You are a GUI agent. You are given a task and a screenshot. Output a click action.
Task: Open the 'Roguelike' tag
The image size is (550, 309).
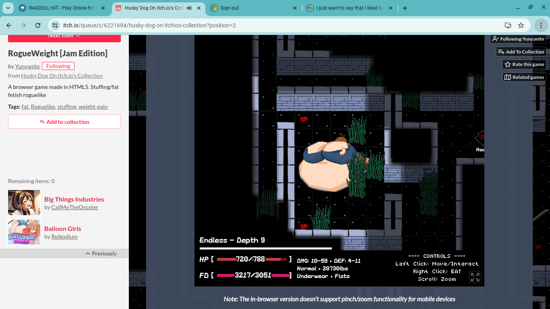(43, 107)
